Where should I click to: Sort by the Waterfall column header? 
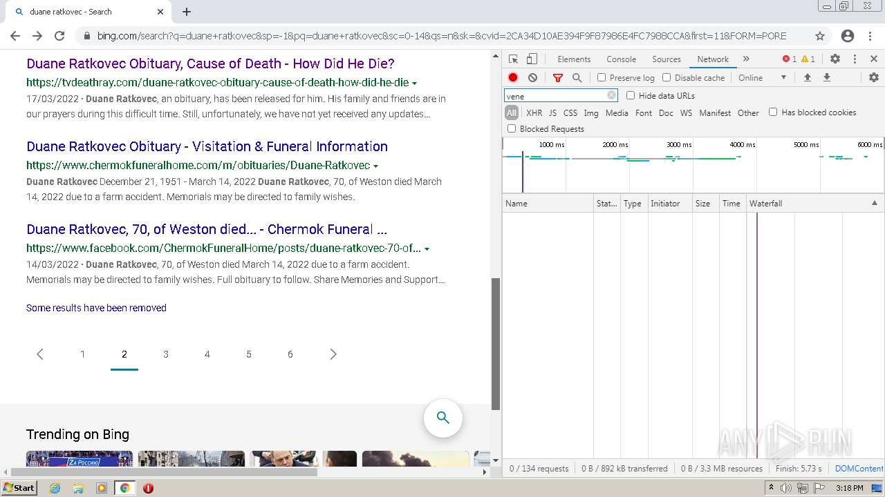pyautogui.click(x=814, y=204)
